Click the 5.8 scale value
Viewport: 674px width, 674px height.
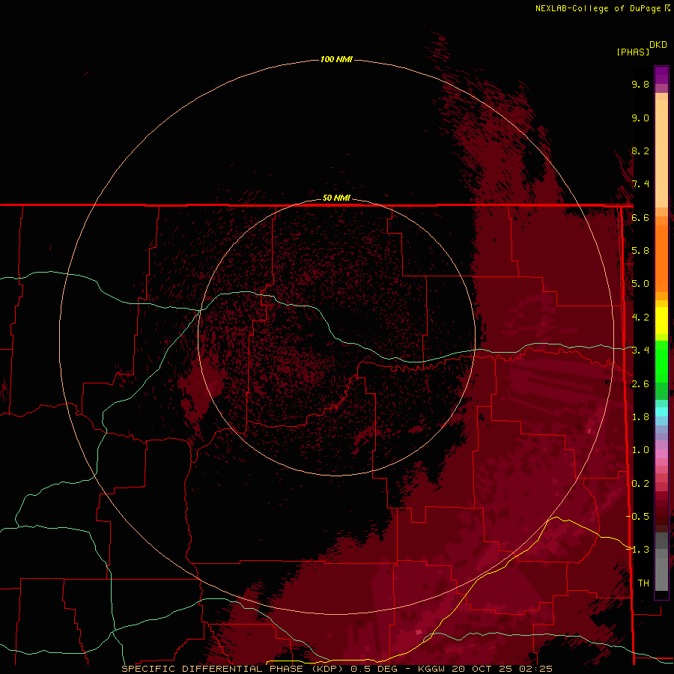pyautogui.click(x=640, y=251)
